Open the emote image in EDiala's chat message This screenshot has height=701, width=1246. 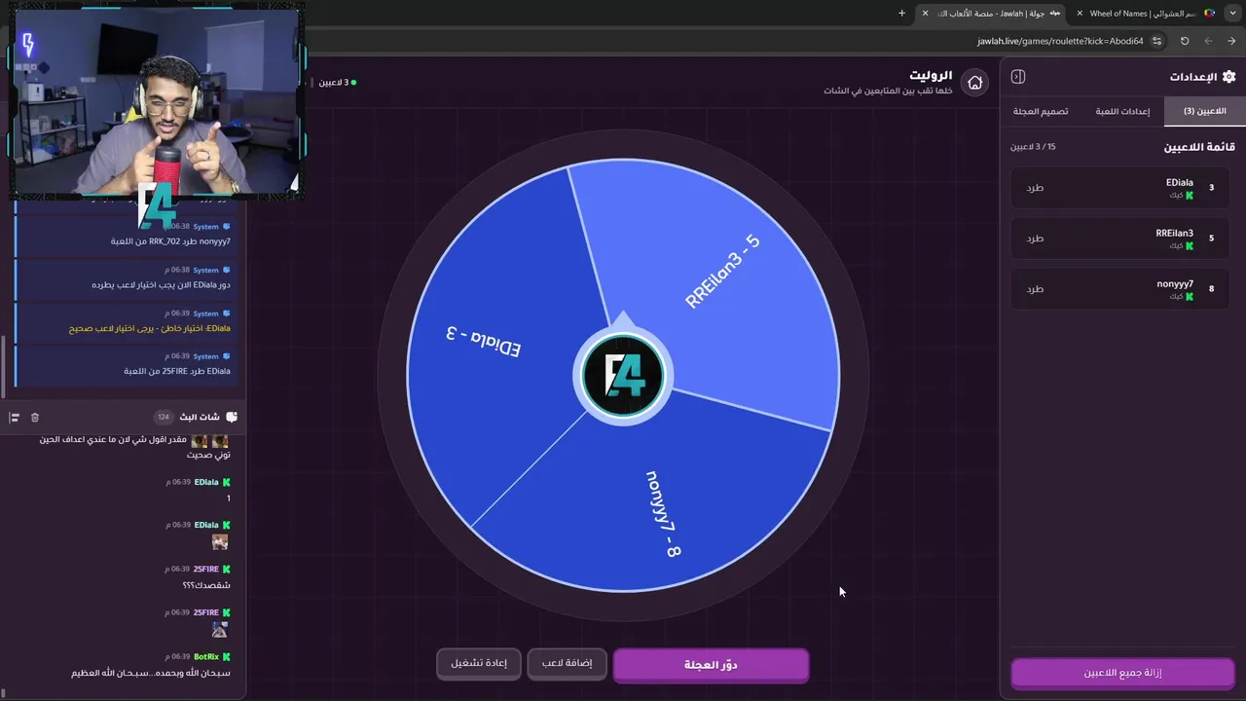[x=220, y=542]
